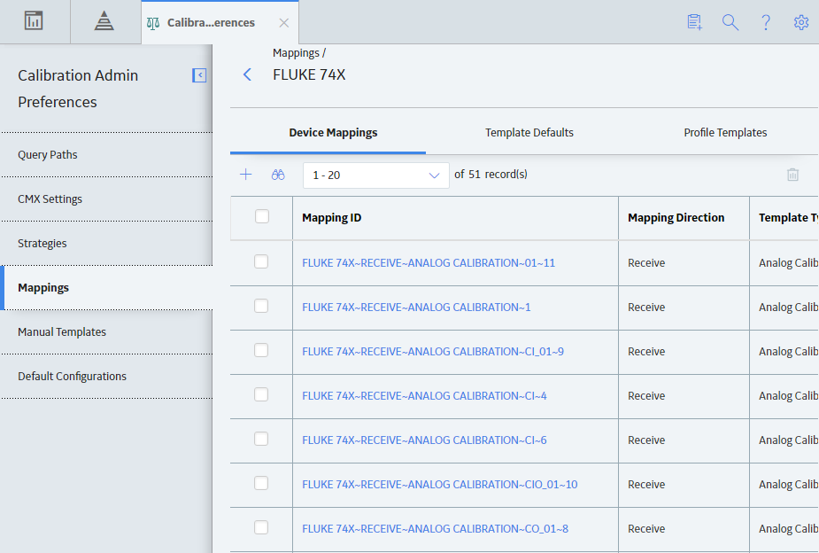This screenshot has height=553, width=819.
Task: Collapse the Calibration Admin side panel
Action: click(x=199, y=75)
